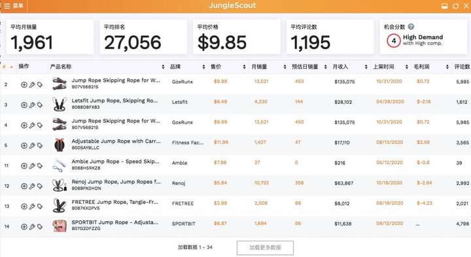This screenshot has width=471, height=257.
Task: Select the tag icon for FRETREE row
Action: pos(40,206)
